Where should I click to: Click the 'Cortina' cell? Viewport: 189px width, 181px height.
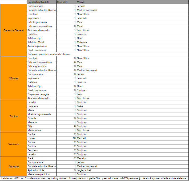point(42,146)
